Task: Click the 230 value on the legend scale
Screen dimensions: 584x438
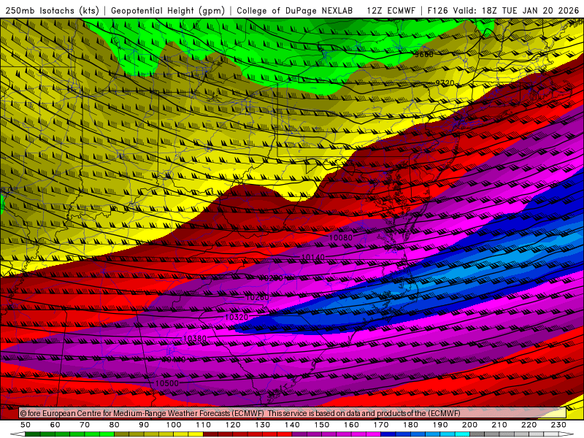Action: coord(558,425)
